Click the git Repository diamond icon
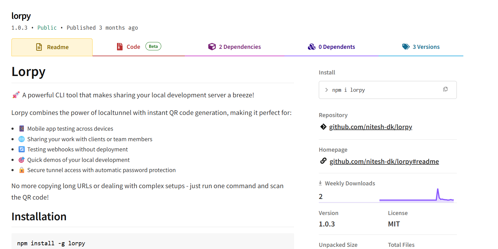Viewport: 498px width, 249px height. [323, 127]
